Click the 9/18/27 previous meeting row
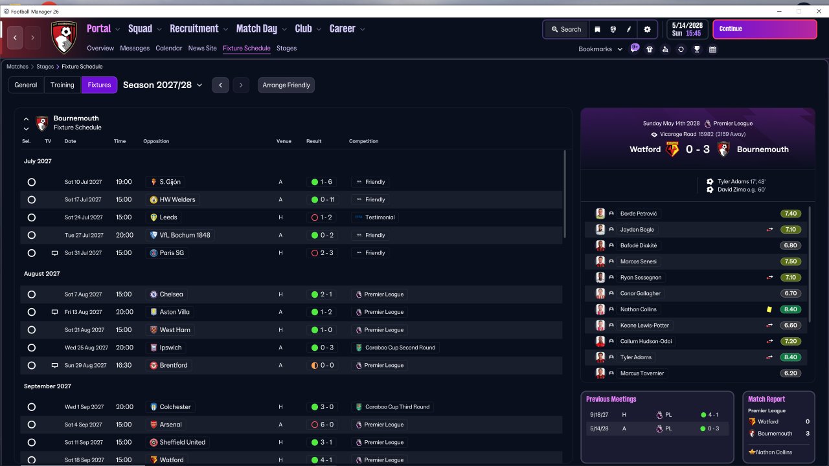This screenshot has height=466, width=829. coord(657,414)
